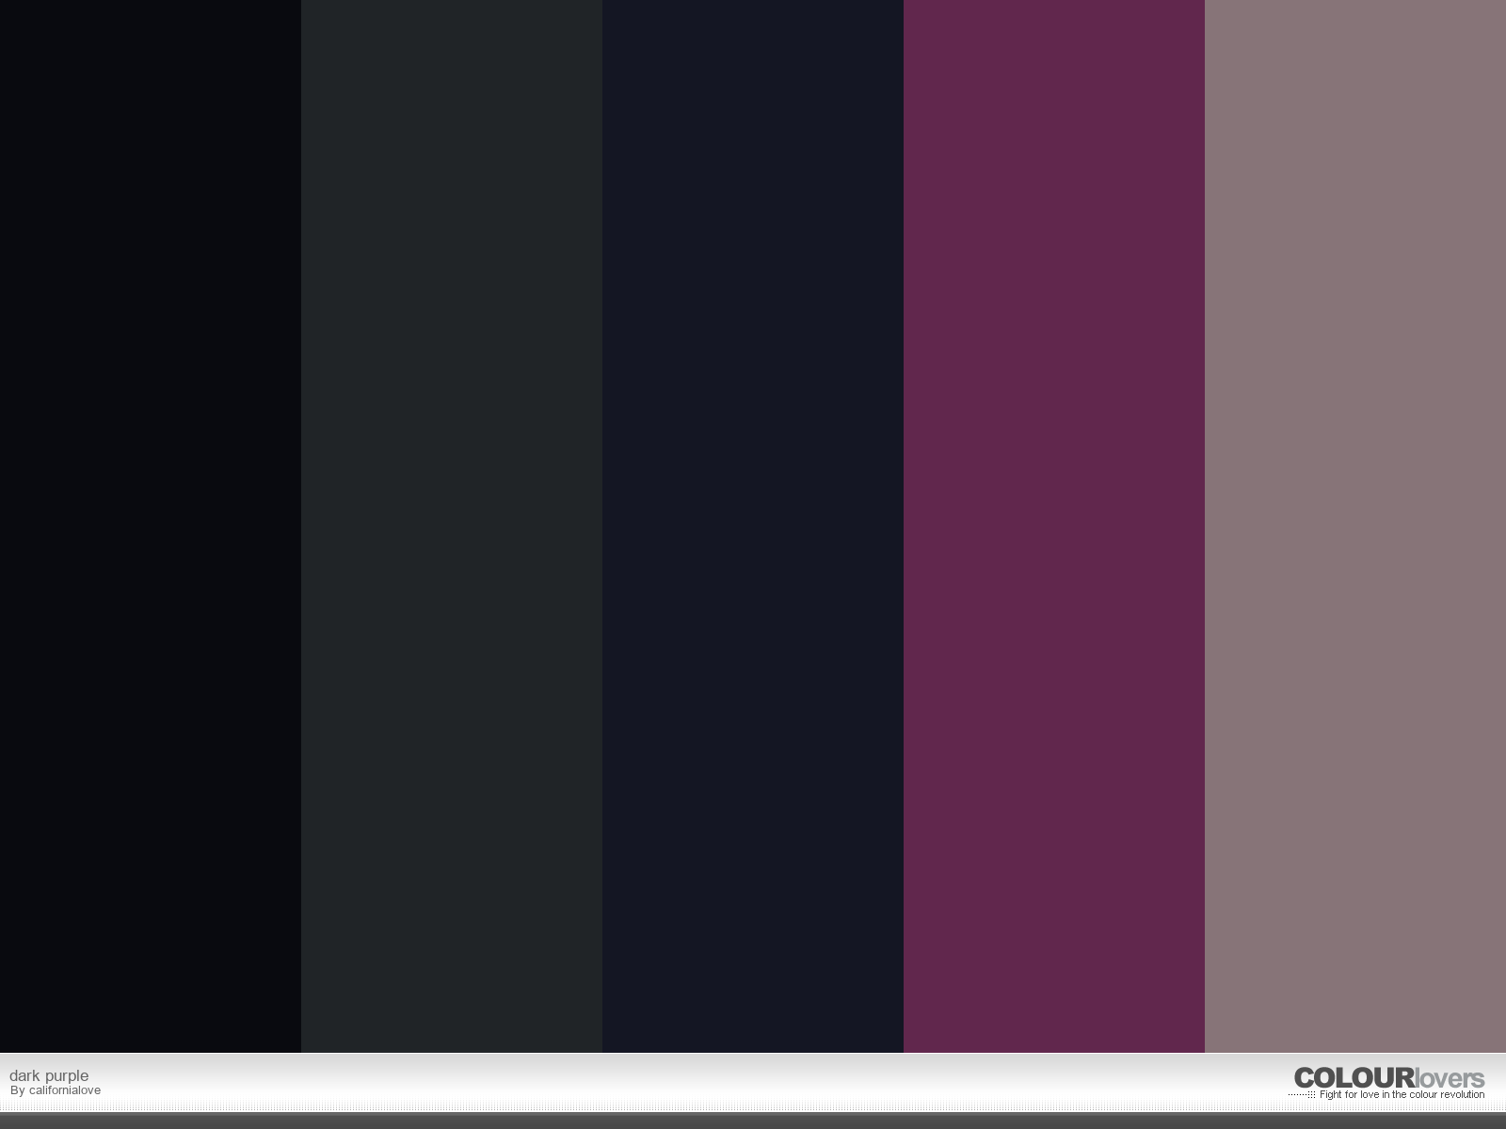Click the word 'By' before the author name
Screen dimensions: 1506x1129
point(18,1090)
